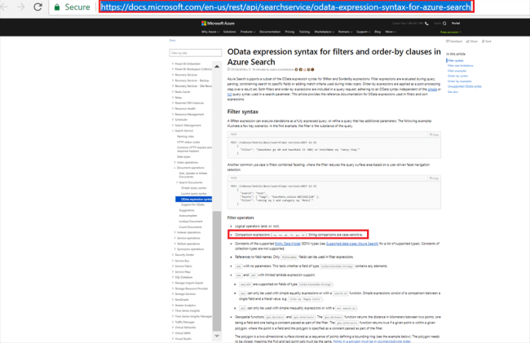Image resolution: width=530 pixels, height=343 pixels.
Task: Click the green Secure padlock icon
Action: click(x=57, y=7)
